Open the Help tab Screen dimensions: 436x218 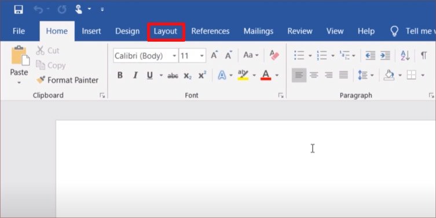(366, 31)
